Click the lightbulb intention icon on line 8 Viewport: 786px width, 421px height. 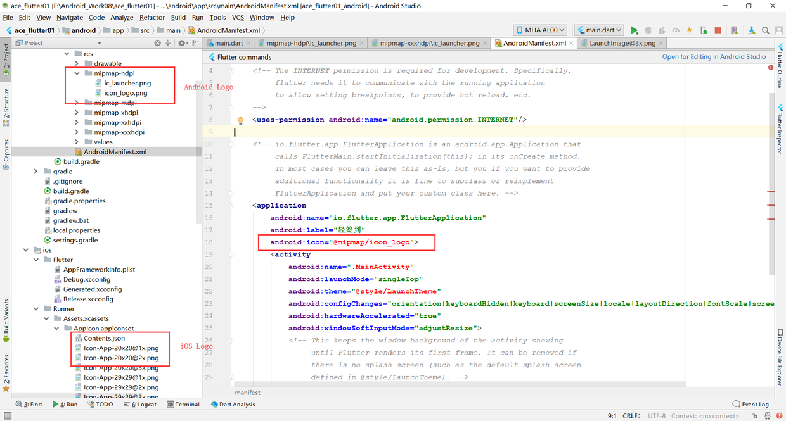coord(240,120)
